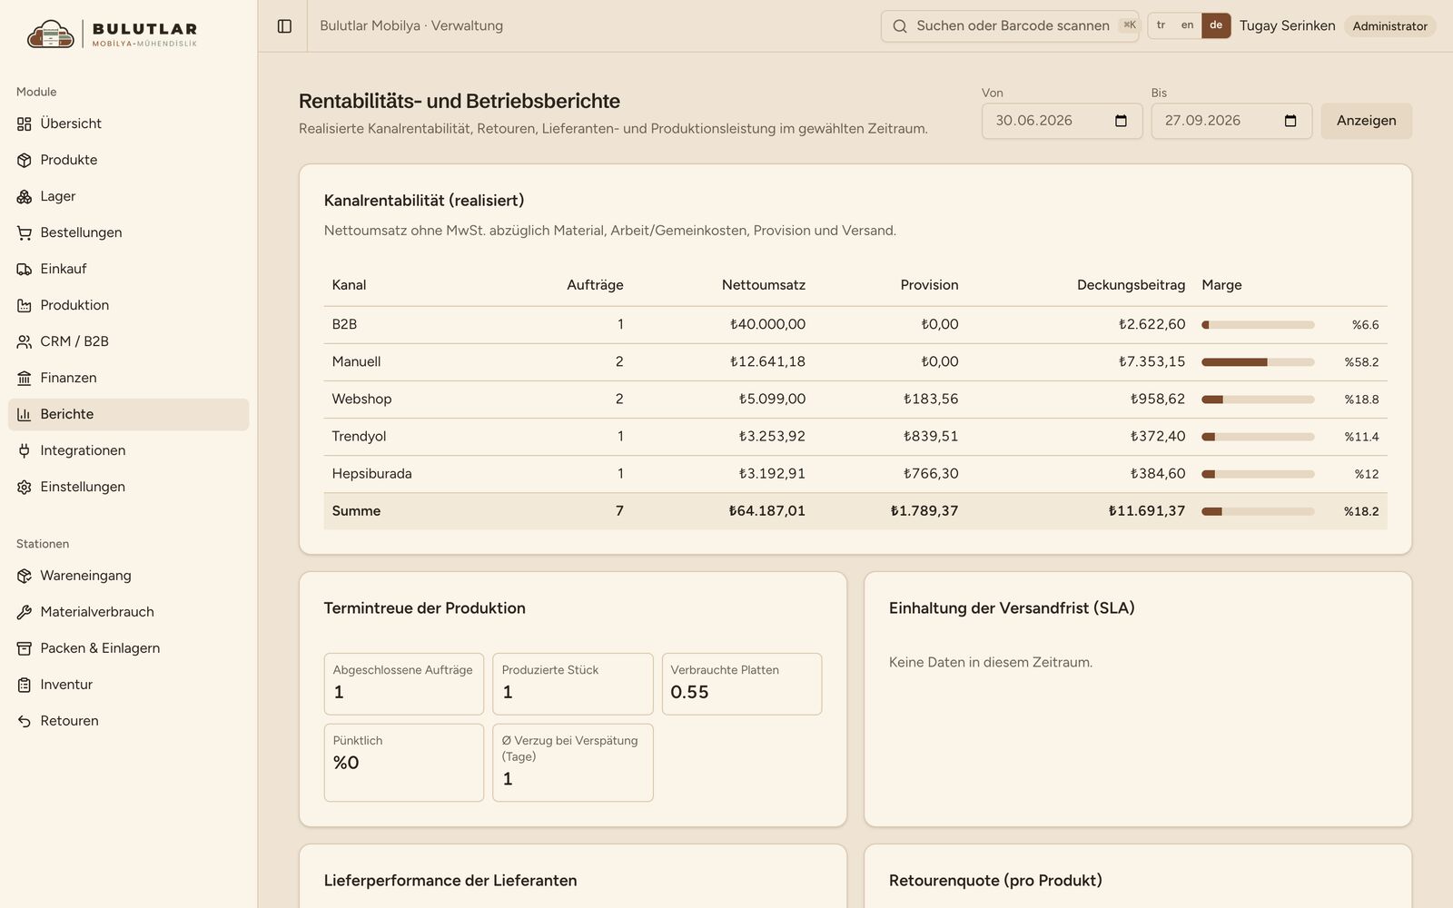The height and width of the screenshot is (908, 1453).
Task: Click the Bestellungen cart icon
Action: point(25,232)
